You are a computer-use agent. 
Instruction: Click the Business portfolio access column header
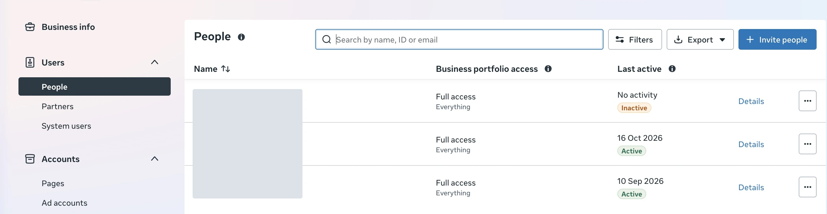[487, 69]
